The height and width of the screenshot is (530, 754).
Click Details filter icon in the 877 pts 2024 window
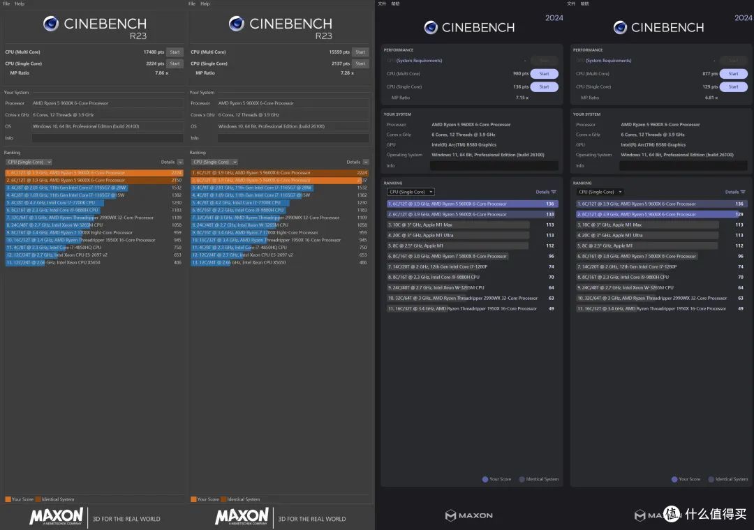(743, 192)
